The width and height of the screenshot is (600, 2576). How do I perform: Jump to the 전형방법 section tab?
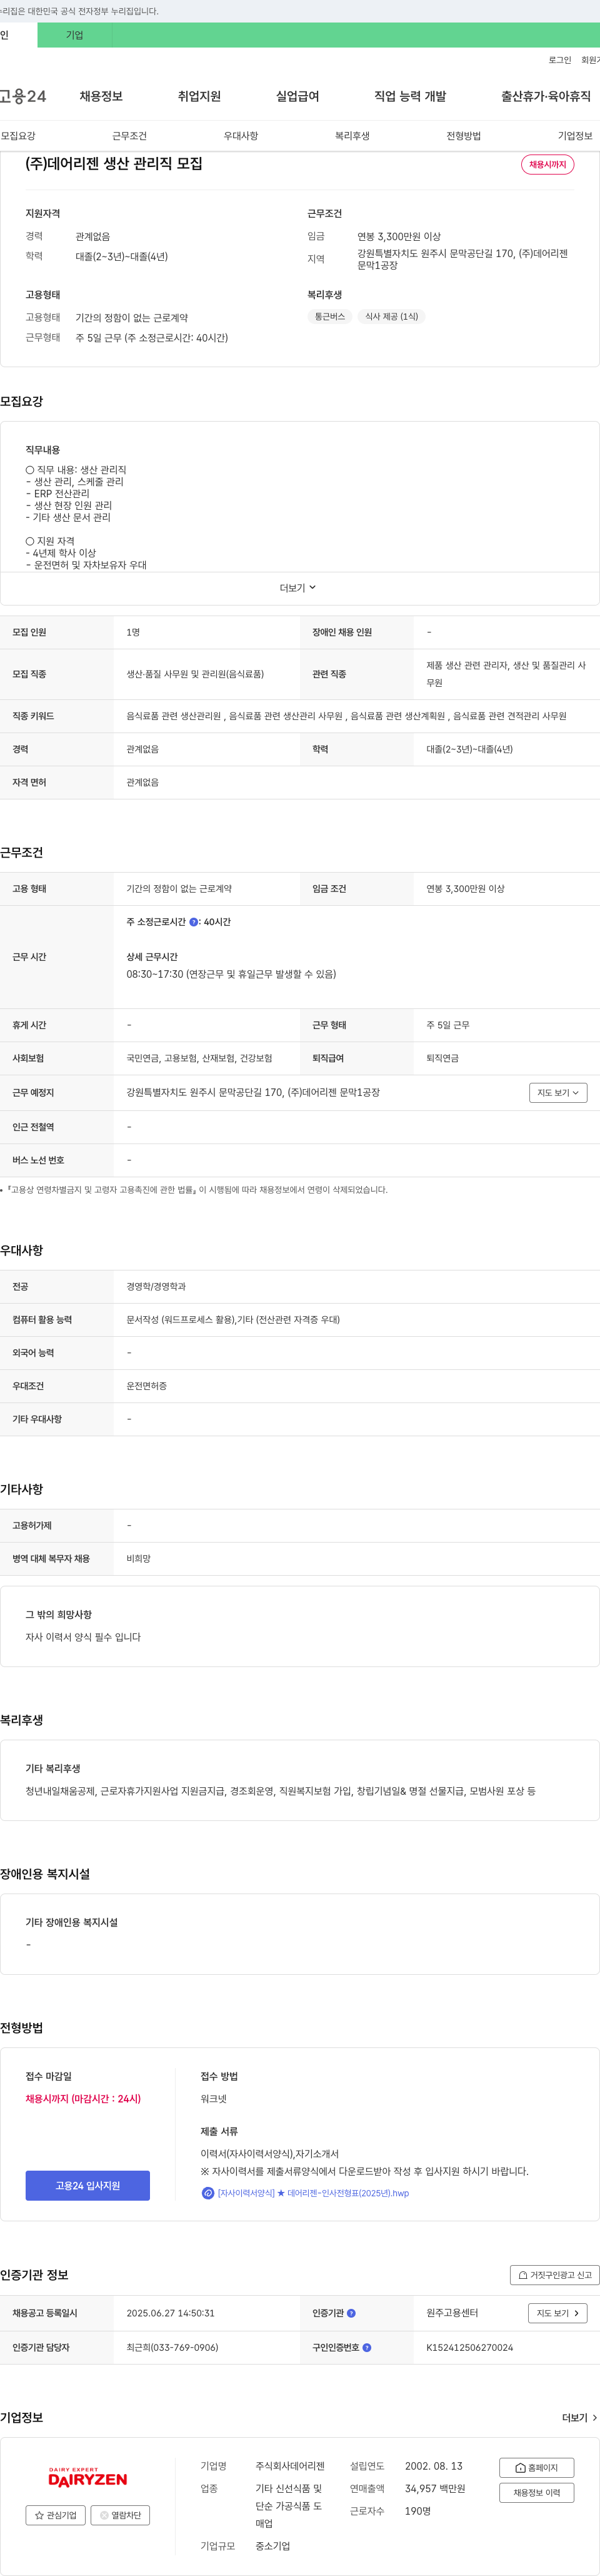point(463,136)
